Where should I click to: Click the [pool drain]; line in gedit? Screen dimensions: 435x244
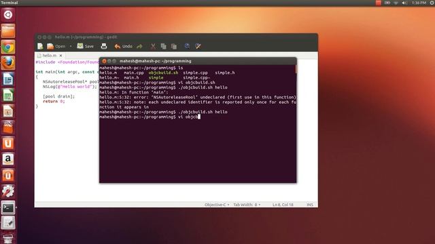tap(58, 96)
